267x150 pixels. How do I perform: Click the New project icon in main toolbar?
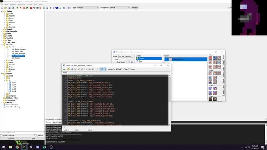tap(2, 8)
